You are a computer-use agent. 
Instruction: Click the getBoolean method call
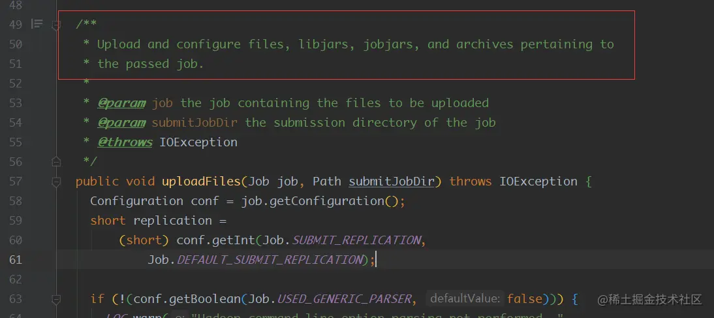(204, 299)
